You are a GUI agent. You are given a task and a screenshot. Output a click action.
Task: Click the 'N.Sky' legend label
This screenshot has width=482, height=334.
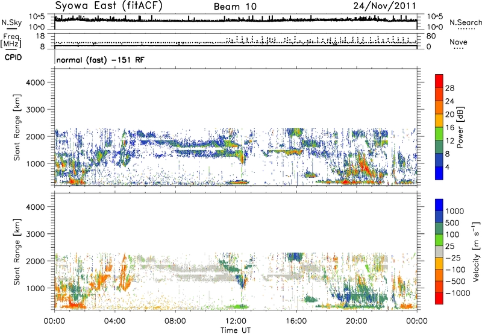coord(11,22)
